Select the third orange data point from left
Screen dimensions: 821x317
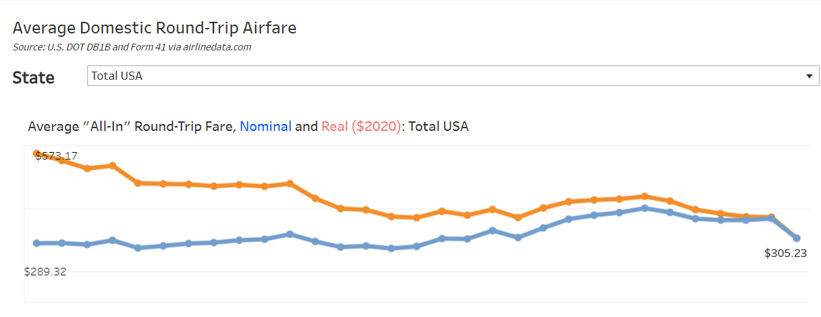(87, 168)
